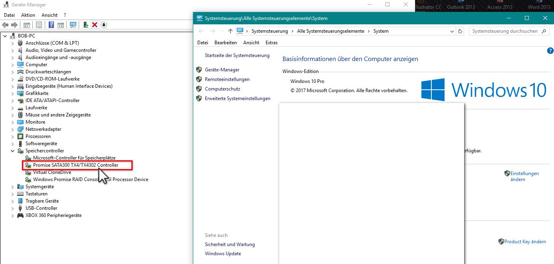Viewport: 554px width, 264px height.
Task: Open the ? help menu in Geräte-Manager
Action: click(65, 15)
